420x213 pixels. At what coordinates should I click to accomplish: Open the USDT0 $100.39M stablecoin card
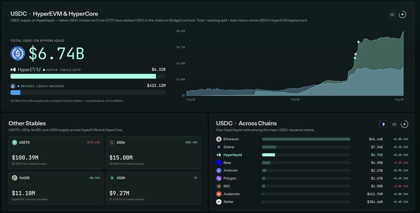[x=56, y=153]
